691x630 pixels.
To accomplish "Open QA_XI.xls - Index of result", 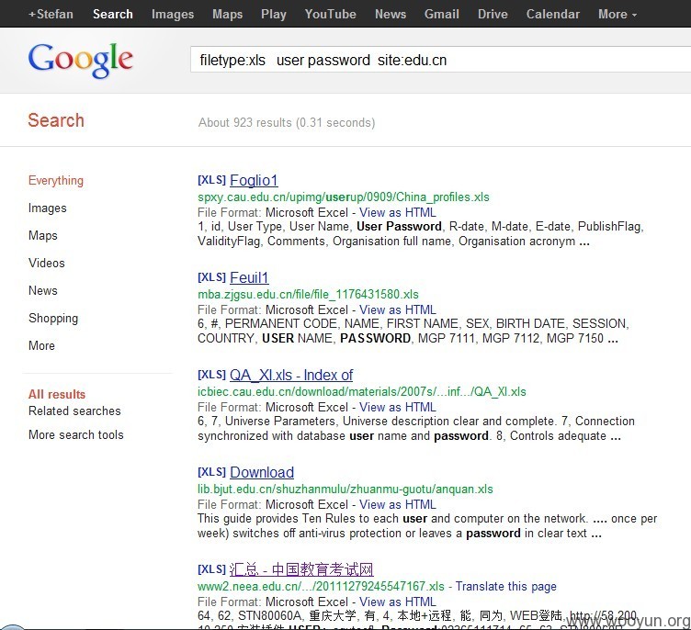I will click(291, 375).
